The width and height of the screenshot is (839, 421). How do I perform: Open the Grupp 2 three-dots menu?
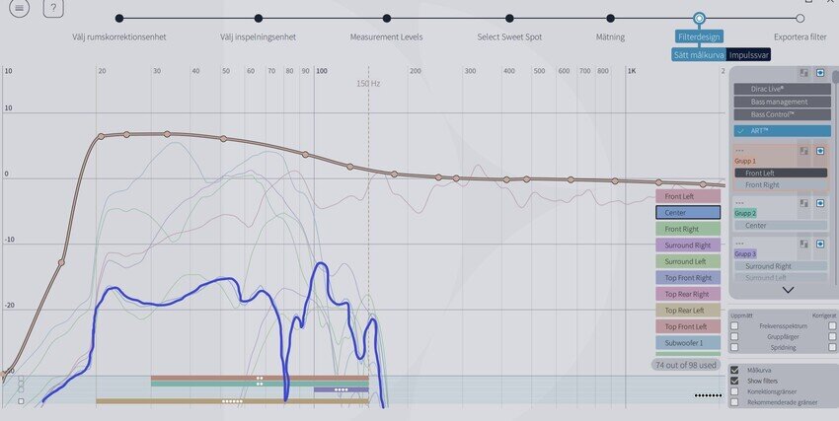[739, 203]
